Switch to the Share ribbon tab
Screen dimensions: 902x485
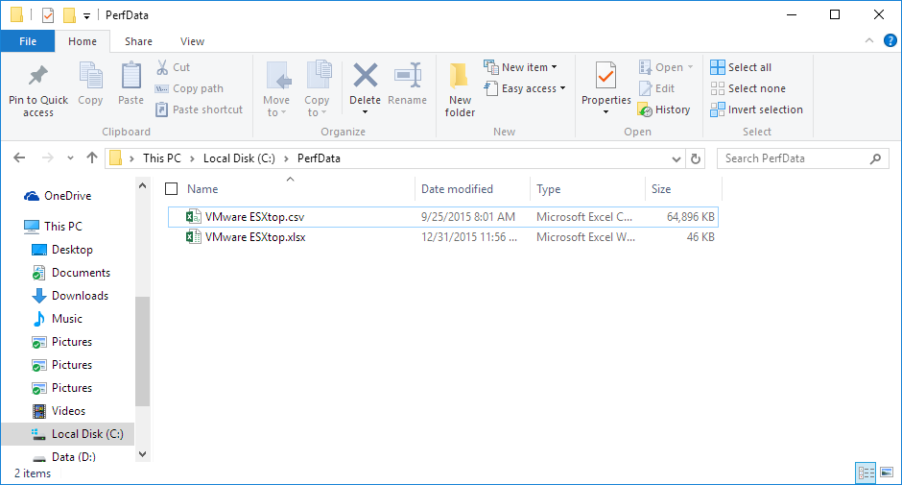[138, 41]
